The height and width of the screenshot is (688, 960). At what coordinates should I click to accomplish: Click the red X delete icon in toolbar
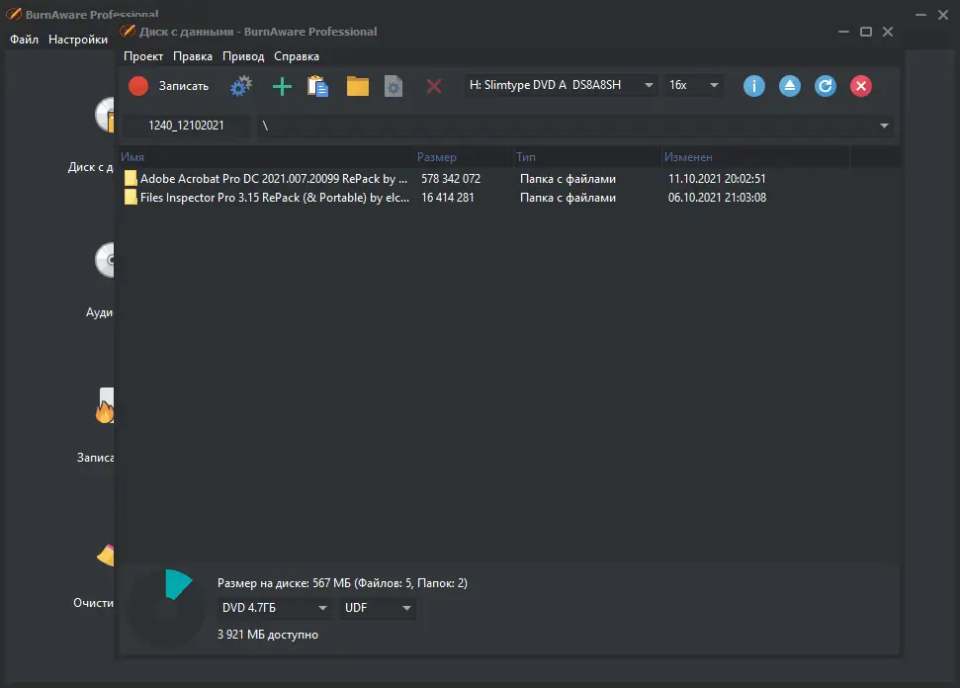pos(434,86)
